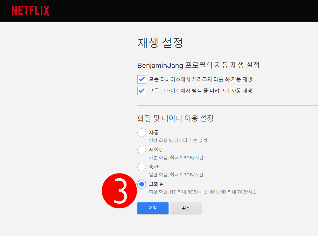
Task: Click the description 일반 화질, 최대 0.7GB/시간
Action: [x=176, y=175]
